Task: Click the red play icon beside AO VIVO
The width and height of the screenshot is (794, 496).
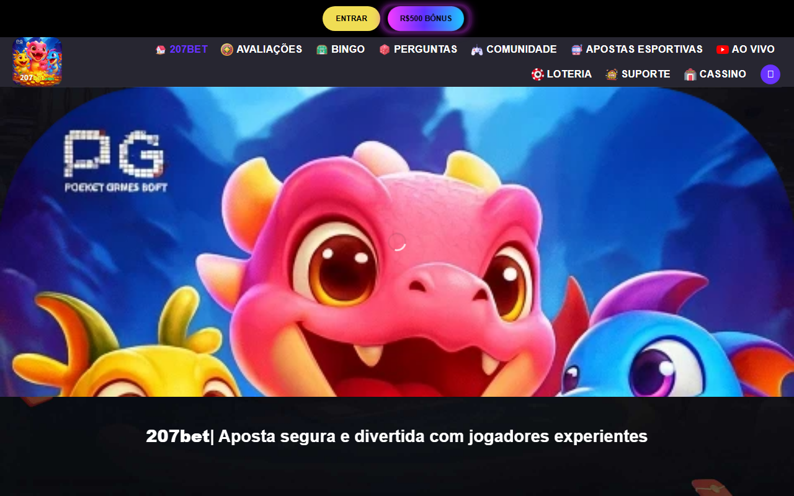Action: [723, 50]
